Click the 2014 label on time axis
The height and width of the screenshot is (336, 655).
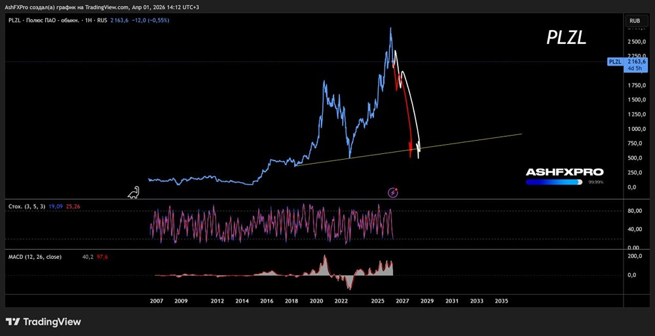[242, 301]
